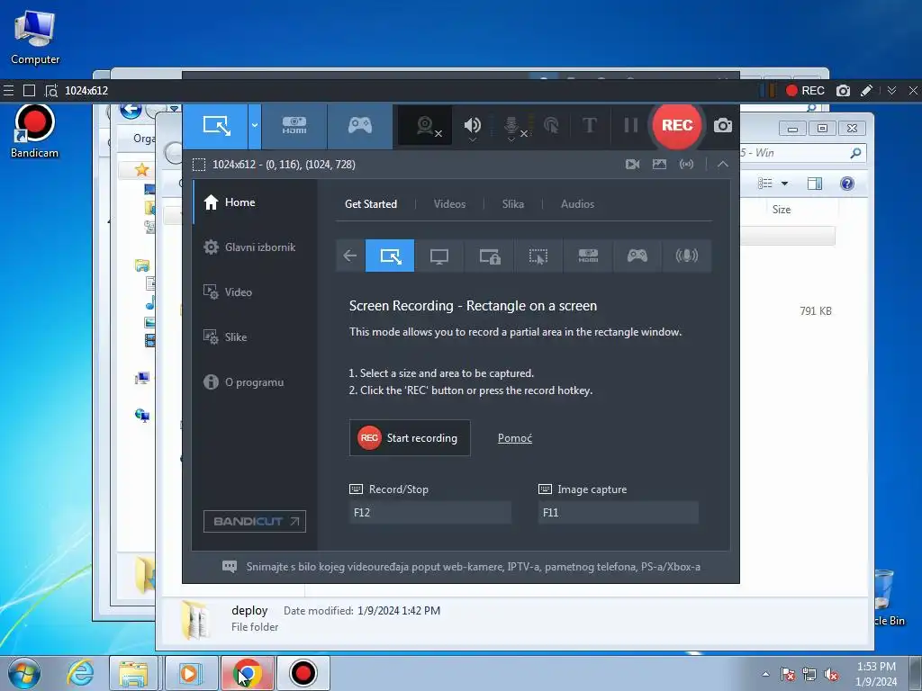Screen dimensions: 922x691
Task: Switch to game recording mode in top toolbar
Action: coord(360,125)
